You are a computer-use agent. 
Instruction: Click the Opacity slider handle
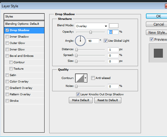pos(91,32)
